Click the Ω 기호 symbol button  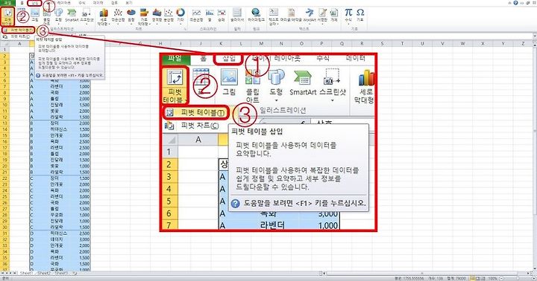tap(360, 16)
